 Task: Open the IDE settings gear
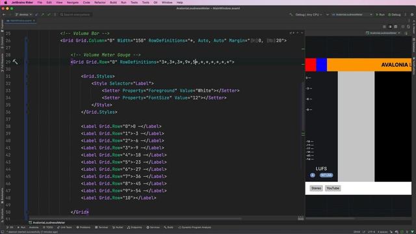412,14
